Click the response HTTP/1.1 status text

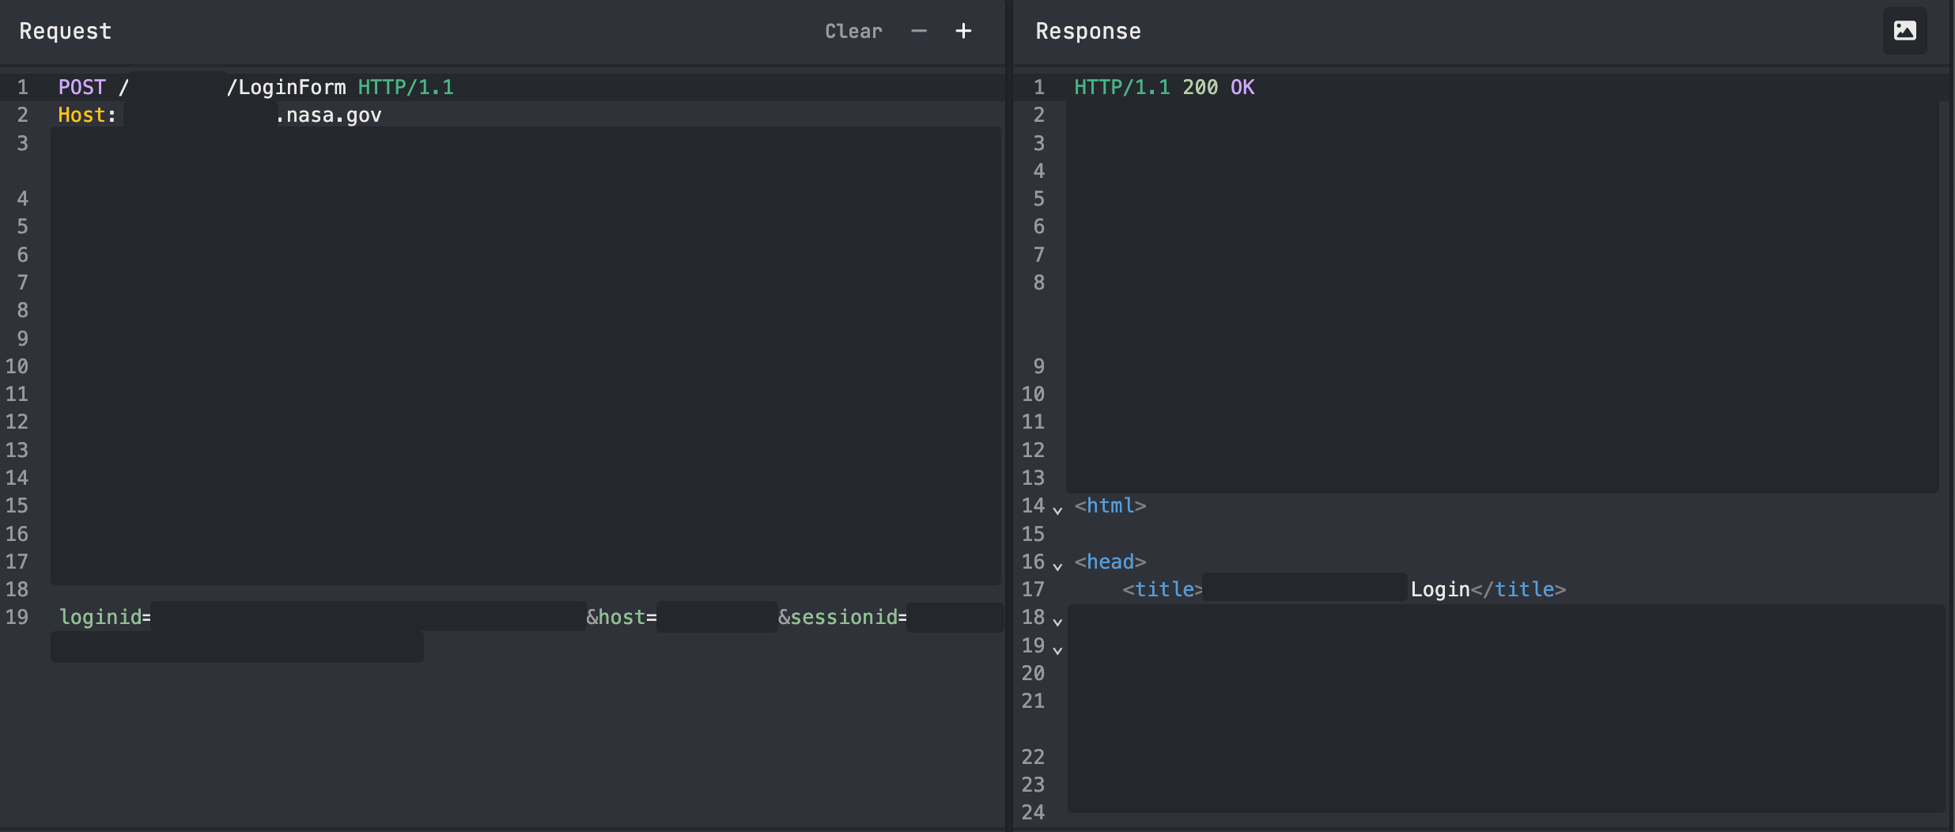[x=1122, y=87]
